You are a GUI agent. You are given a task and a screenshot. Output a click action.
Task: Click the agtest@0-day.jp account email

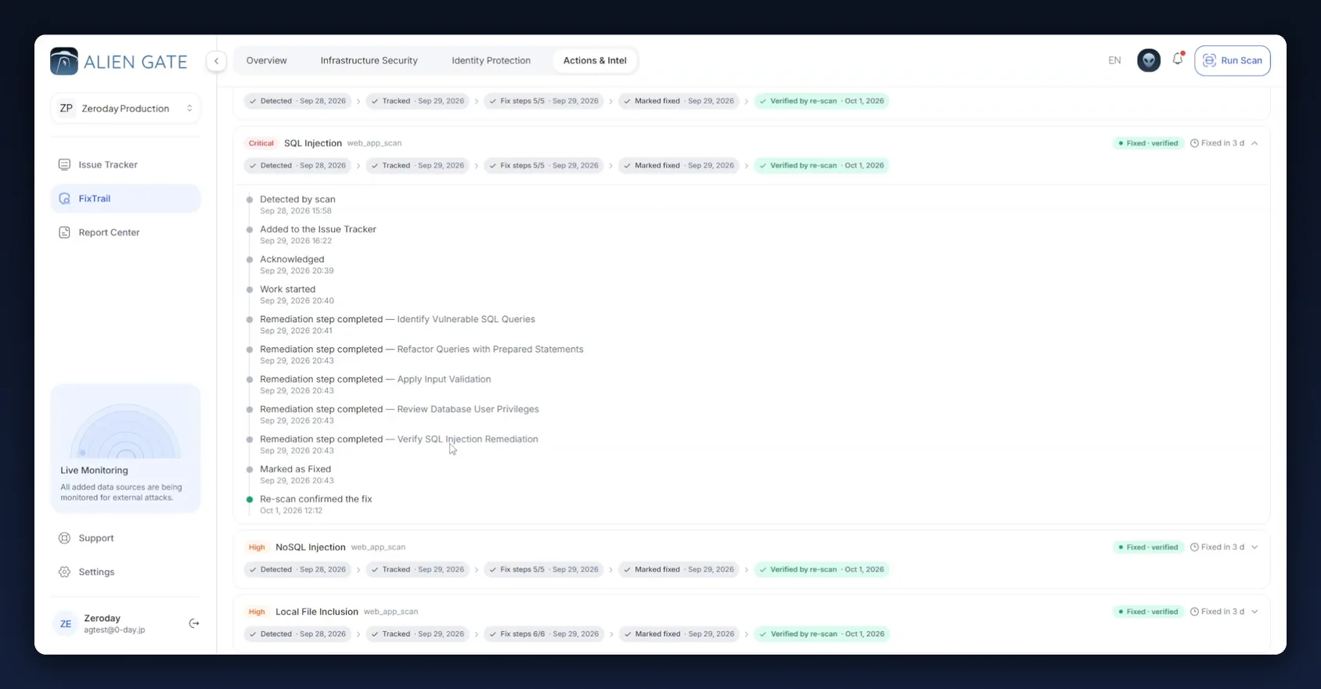(x=114, y=630)
